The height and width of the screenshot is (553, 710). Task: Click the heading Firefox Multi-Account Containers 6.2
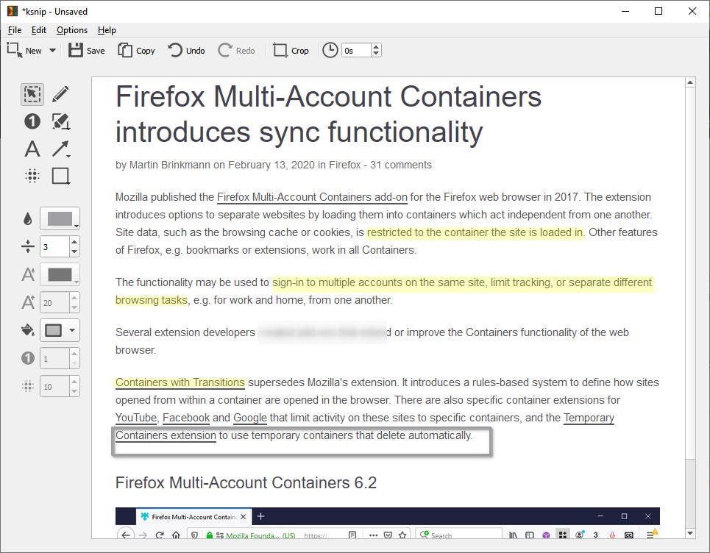pyautogui.click(x=246, y=483)
